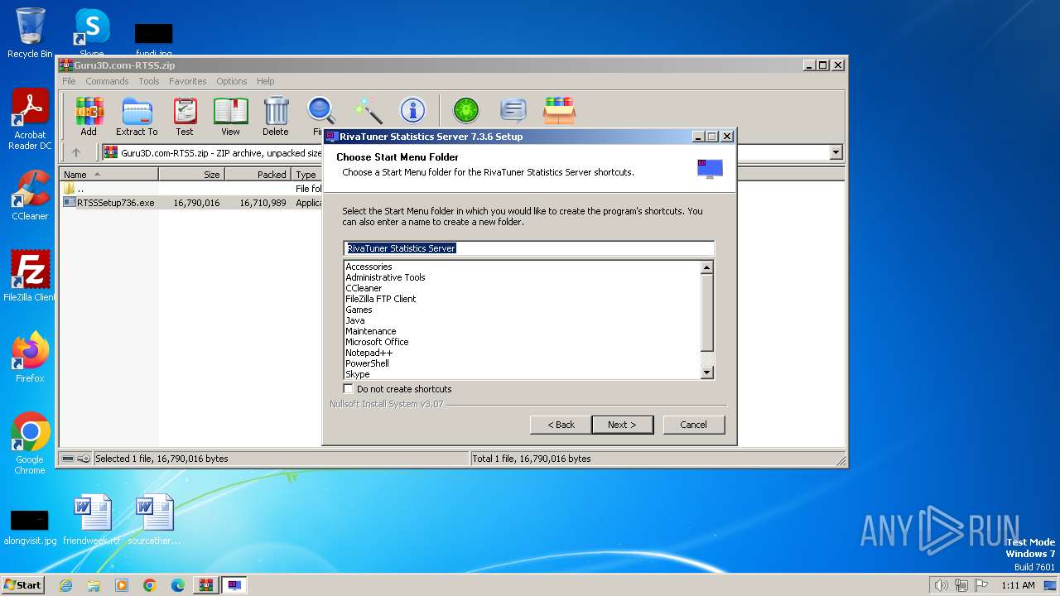The image size is (1060, 596).
Task: Select the FileZilla Client desktop icon
Action: pos(30,276)
